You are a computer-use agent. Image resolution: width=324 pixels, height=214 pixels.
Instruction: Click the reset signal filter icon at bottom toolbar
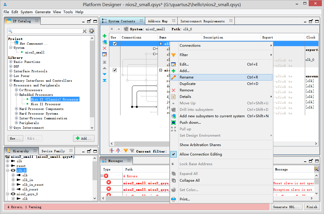click(118, 151)
